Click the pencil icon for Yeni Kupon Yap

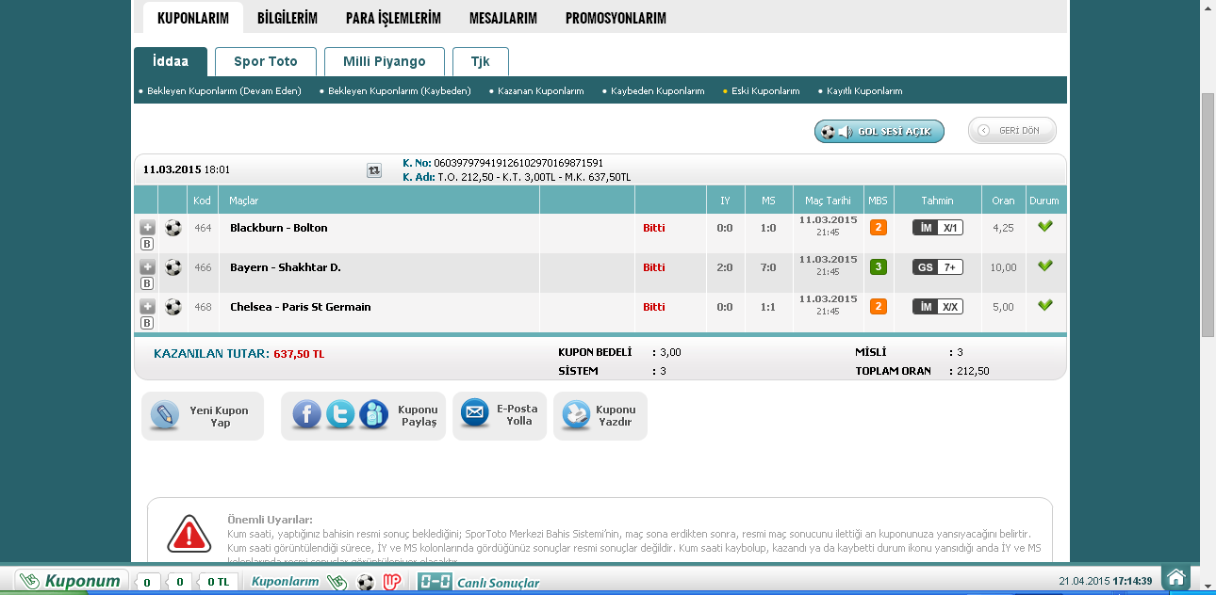[164, 415]
